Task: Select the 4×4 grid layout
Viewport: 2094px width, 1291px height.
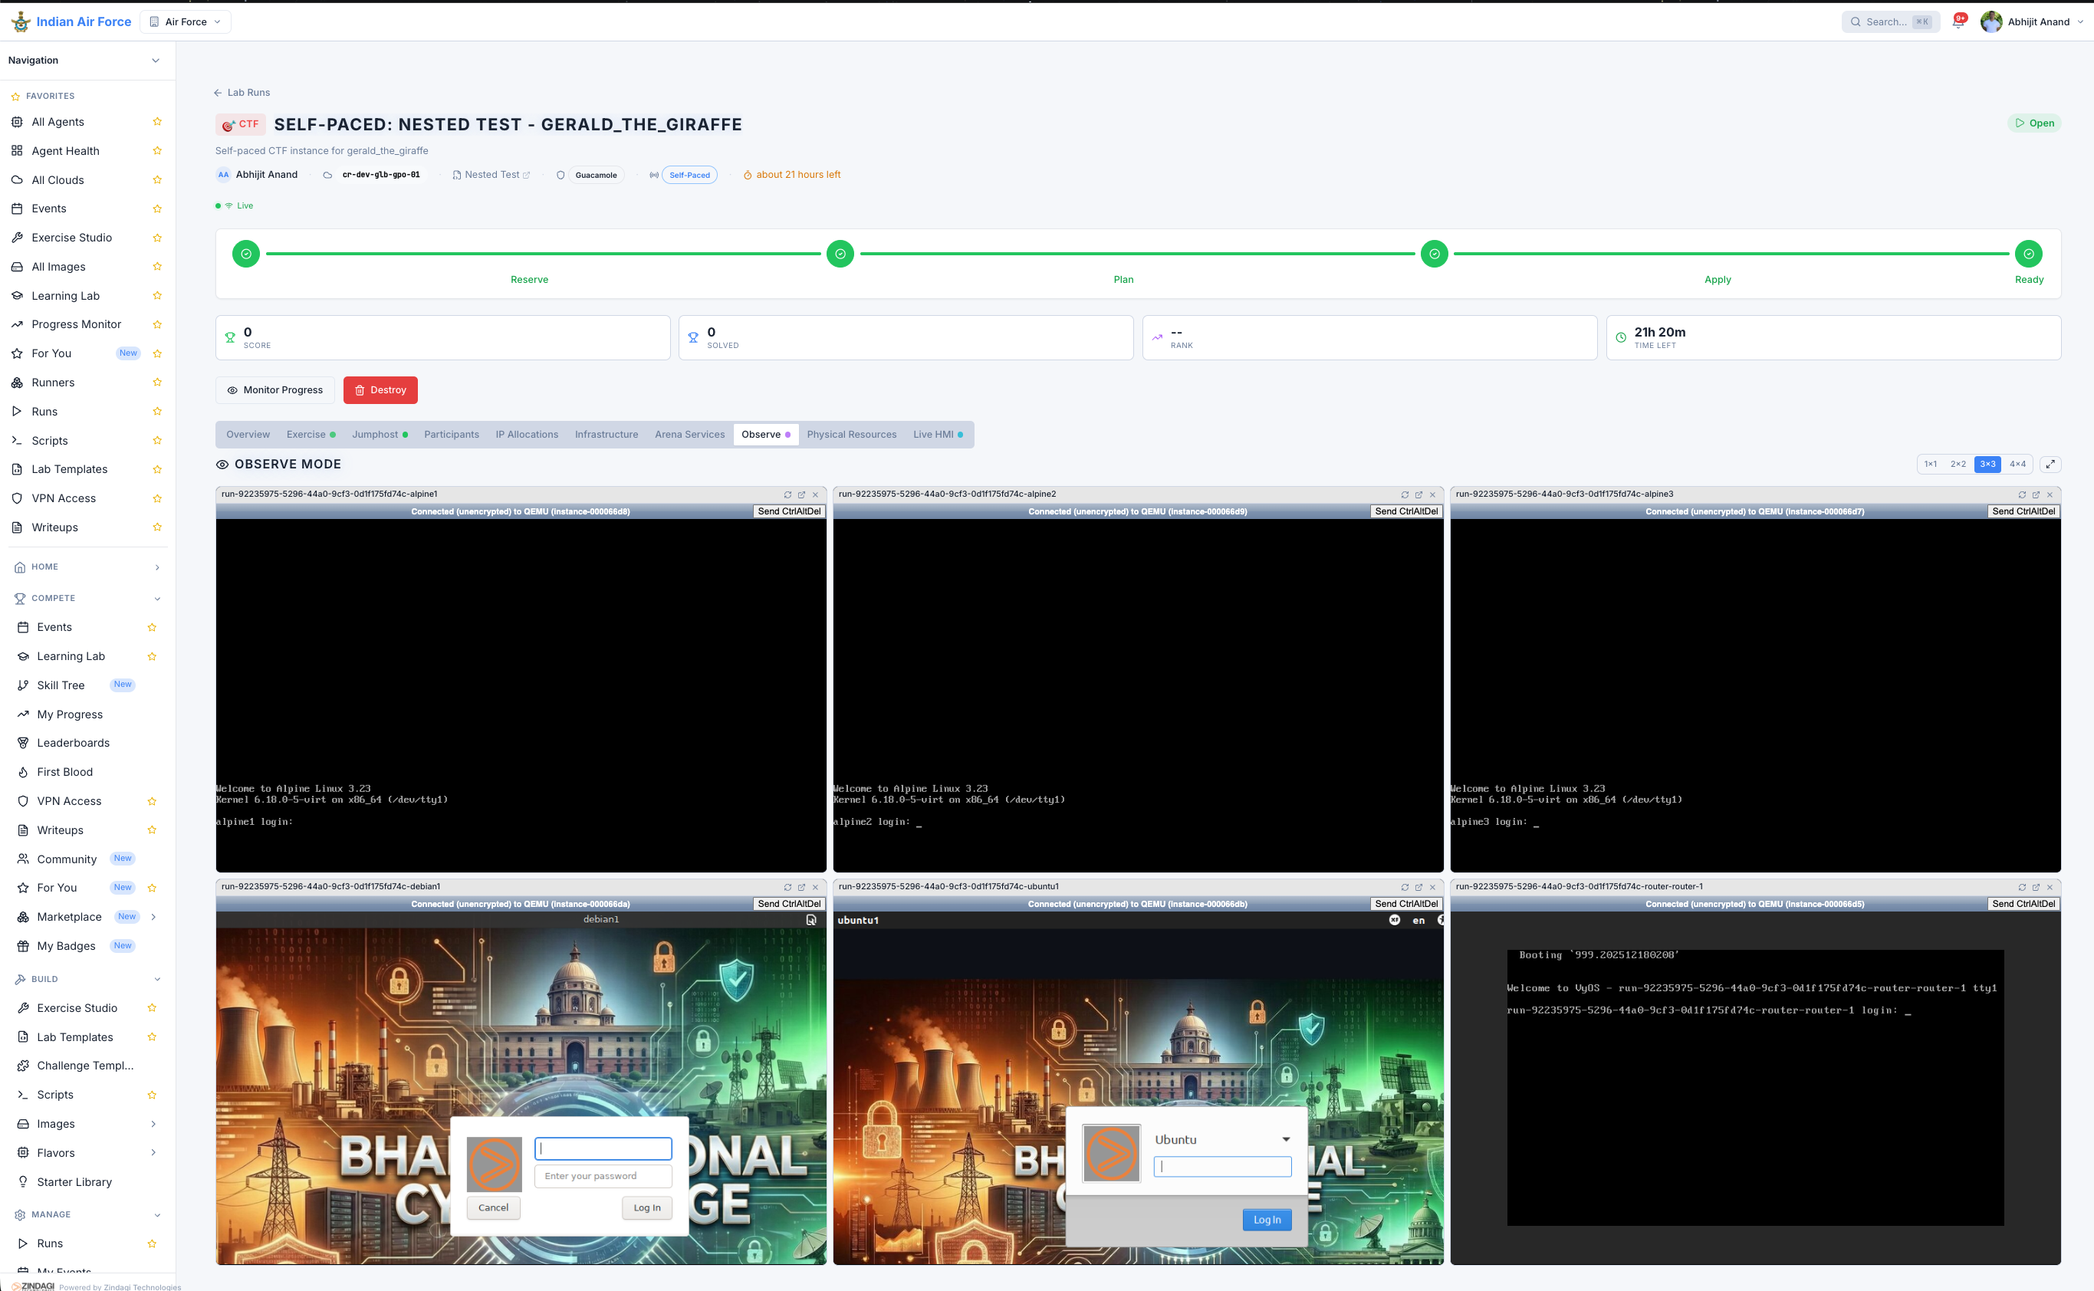Action: tap(2017, 465)
